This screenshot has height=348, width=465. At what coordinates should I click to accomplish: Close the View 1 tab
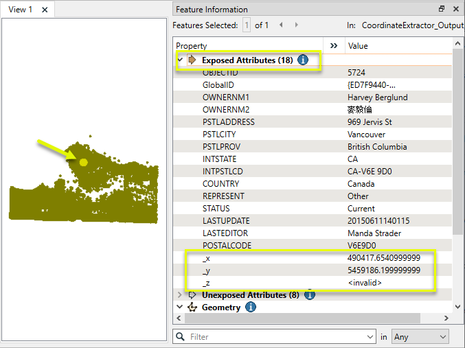coord(45,10)
